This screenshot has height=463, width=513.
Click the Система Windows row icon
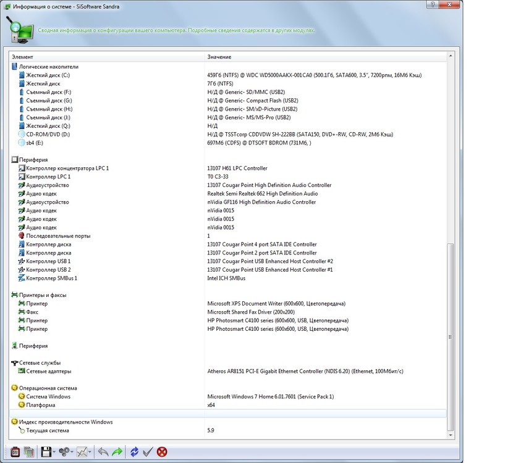(22, 396)
